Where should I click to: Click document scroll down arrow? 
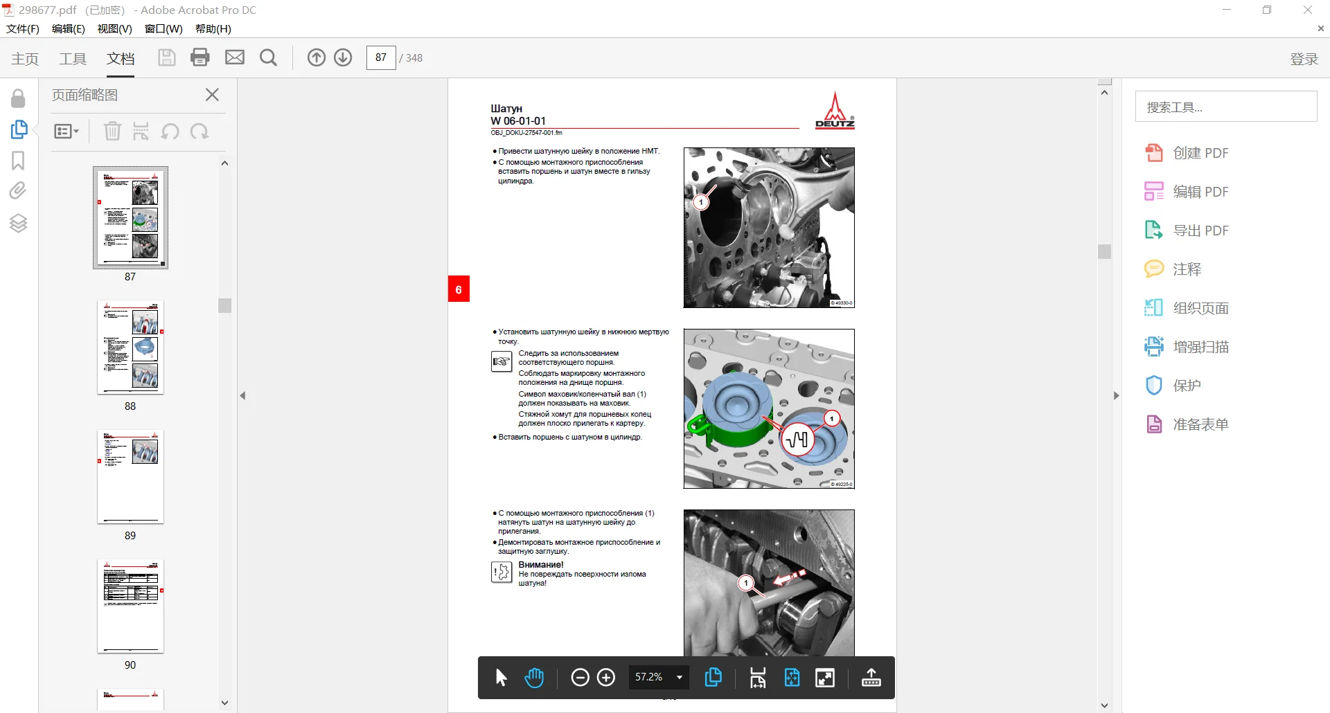tap(1105, 706)
